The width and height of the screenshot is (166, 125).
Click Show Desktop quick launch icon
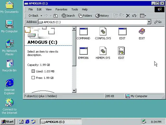(x=21, y=122)
